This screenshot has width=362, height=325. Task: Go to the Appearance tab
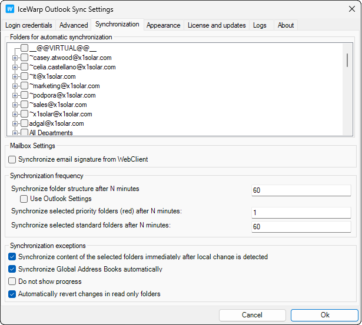coord(164,25)
